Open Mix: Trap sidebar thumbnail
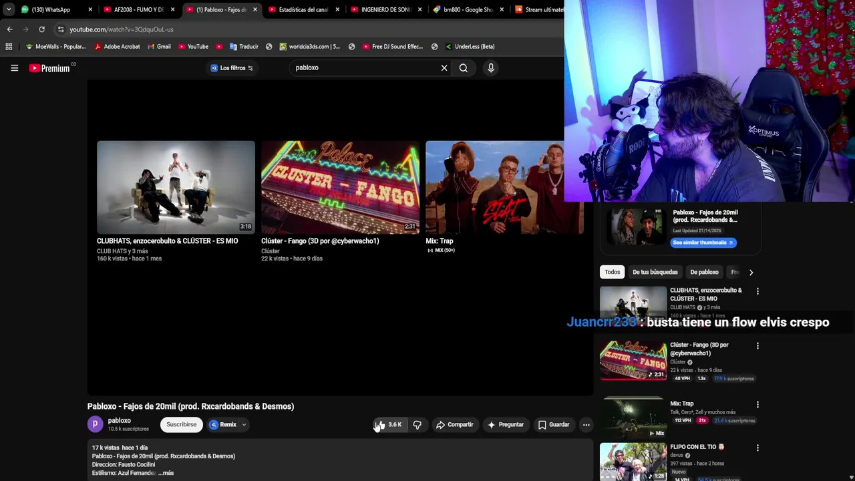855x481 pixels. click(x=633, y=419)
